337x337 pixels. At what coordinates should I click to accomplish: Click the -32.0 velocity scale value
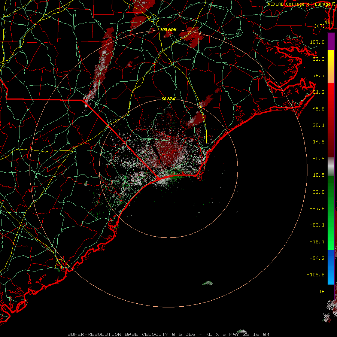(x=317, y=192)
